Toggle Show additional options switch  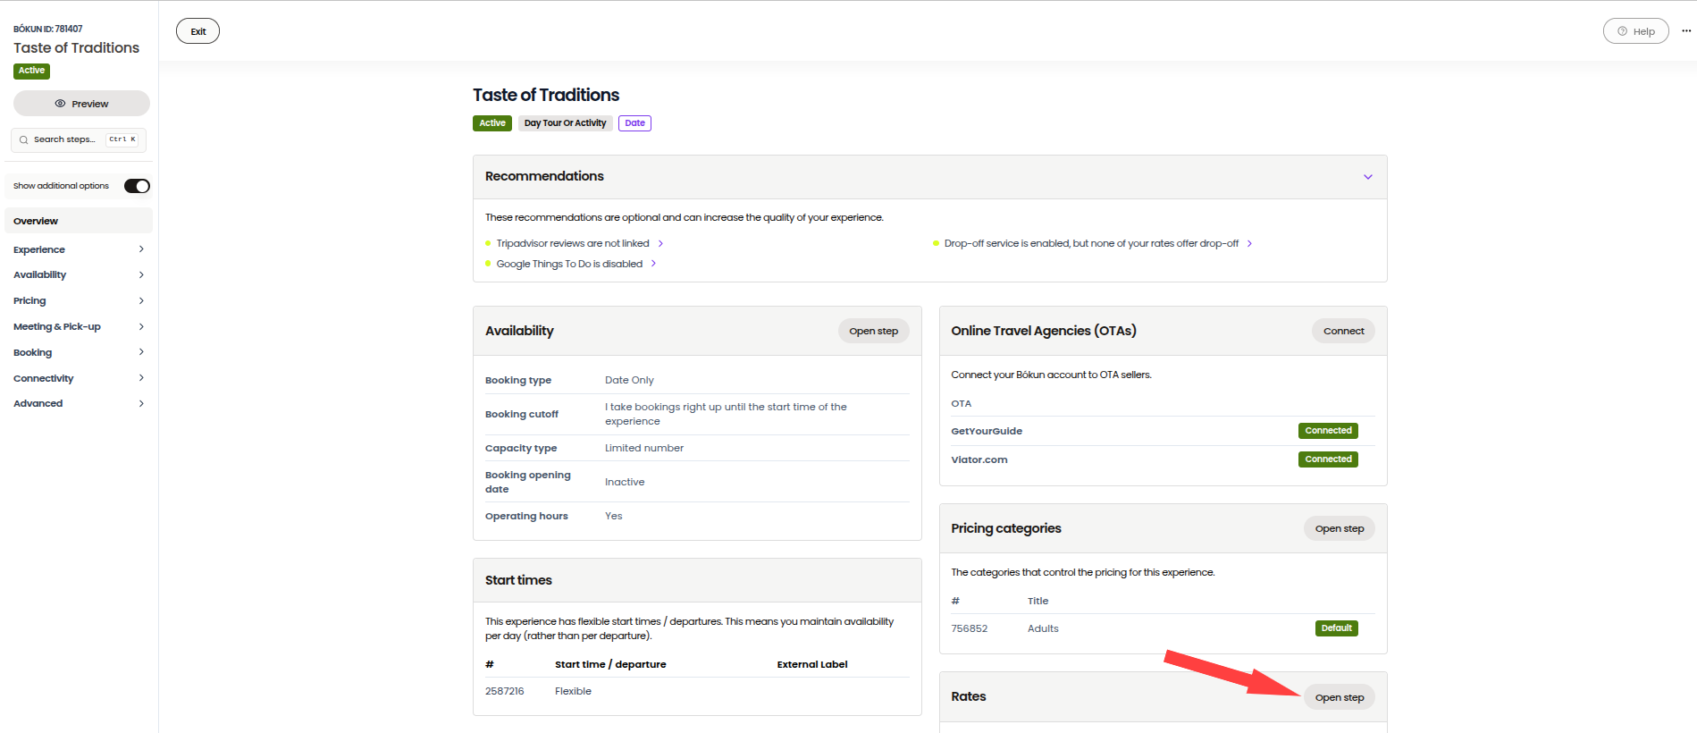(137, 186)
